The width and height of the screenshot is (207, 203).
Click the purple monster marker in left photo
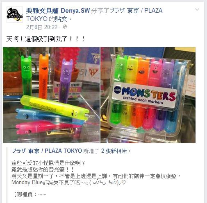coord(66,81)
